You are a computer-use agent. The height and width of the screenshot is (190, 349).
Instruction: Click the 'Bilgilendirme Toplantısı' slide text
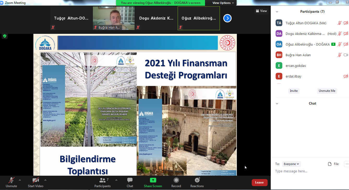point(88,165)
